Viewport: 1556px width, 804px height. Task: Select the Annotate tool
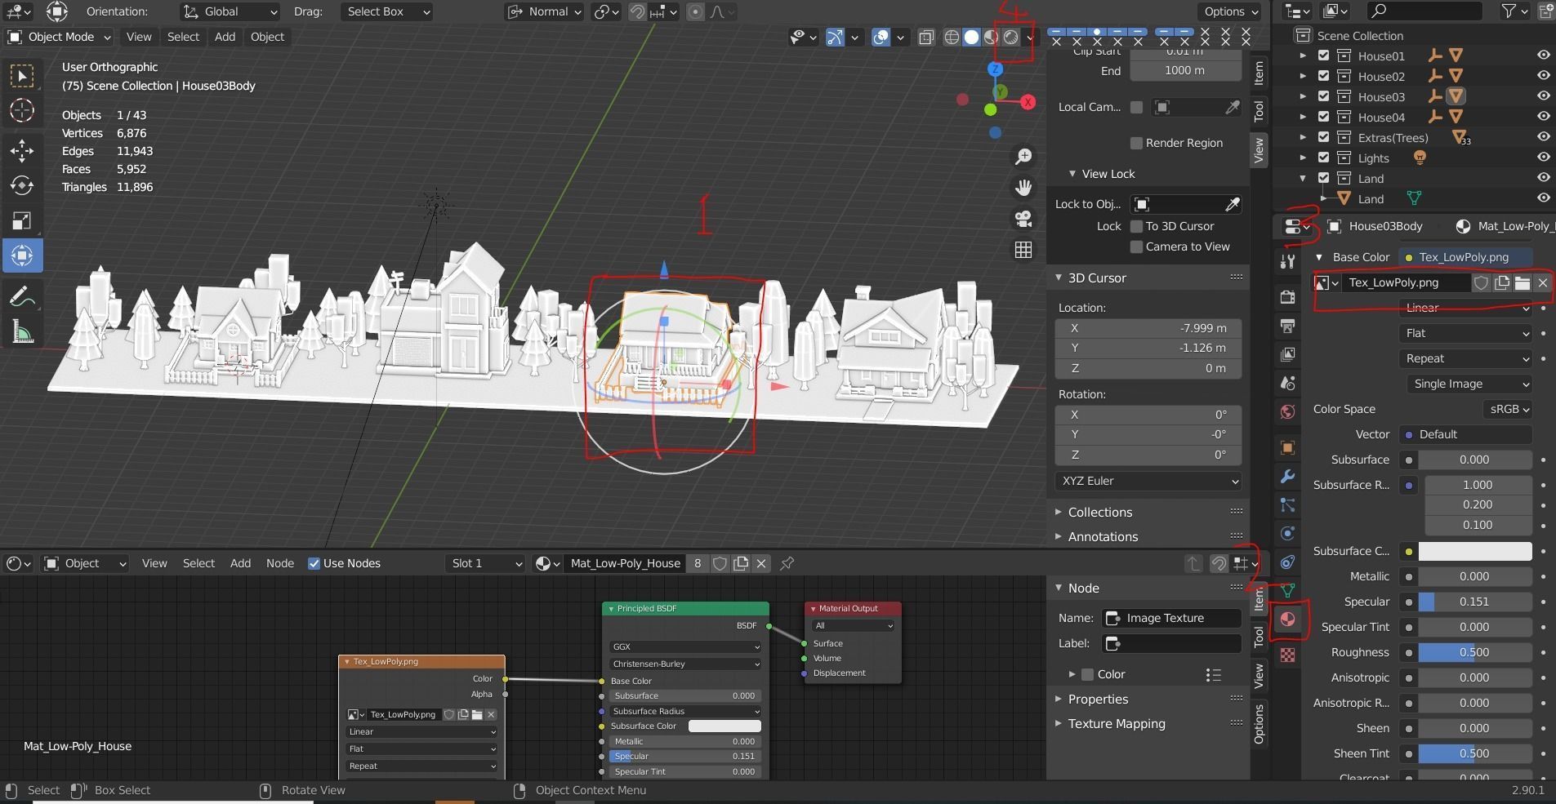[22, 297]
